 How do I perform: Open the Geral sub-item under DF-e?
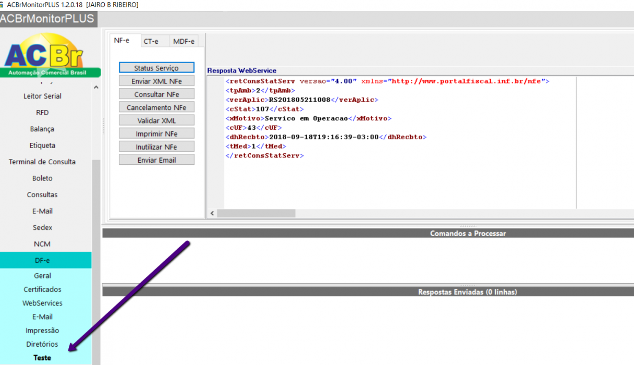point(42,275)
